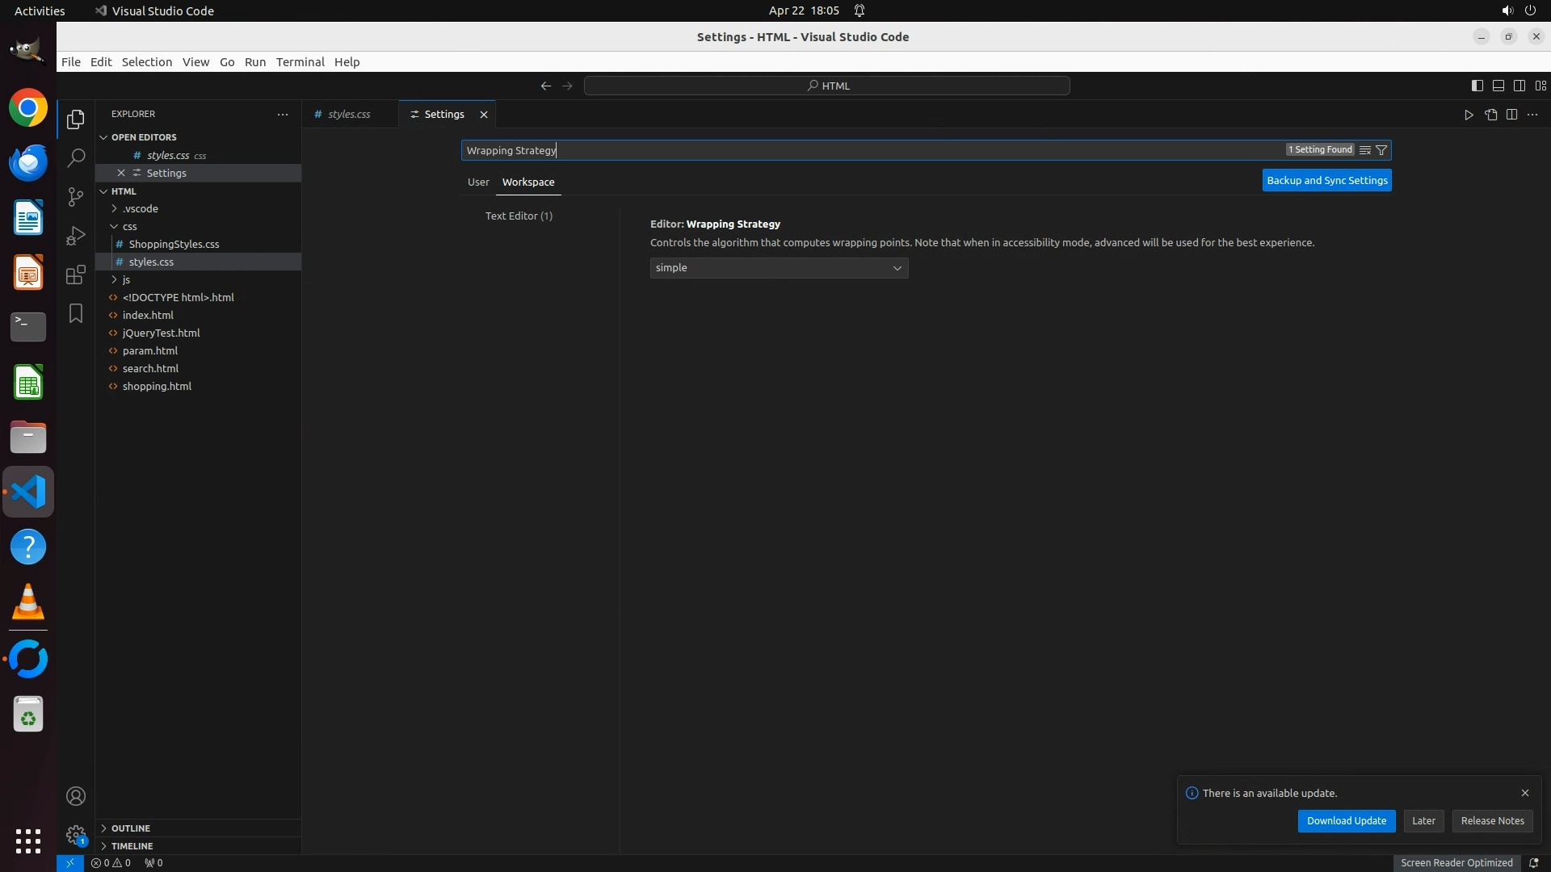The height and width of the screenshot is (872, 1551).
Task: Toggle the secondary side bar layout icon
Action: (x=1519, y=86)
